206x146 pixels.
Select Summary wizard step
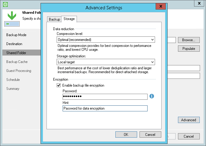(13, 89)
